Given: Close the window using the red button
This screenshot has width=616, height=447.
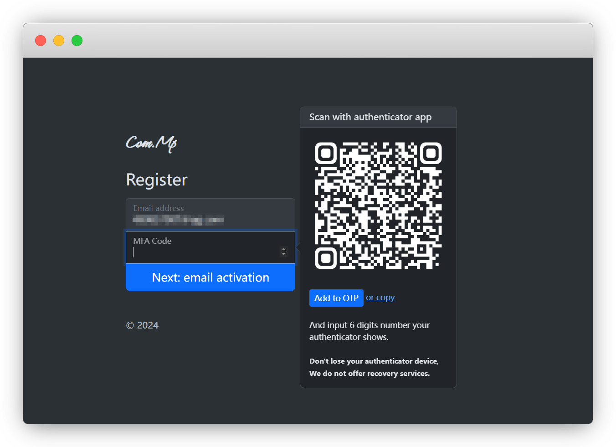Looking at the screenshot, I should (x=41, y=41).
